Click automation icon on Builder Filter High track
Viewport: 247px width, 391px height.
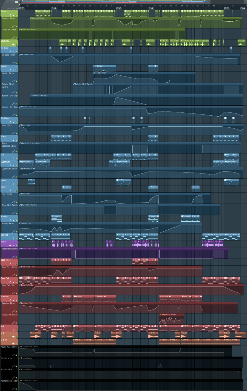(x=13, y=104)
